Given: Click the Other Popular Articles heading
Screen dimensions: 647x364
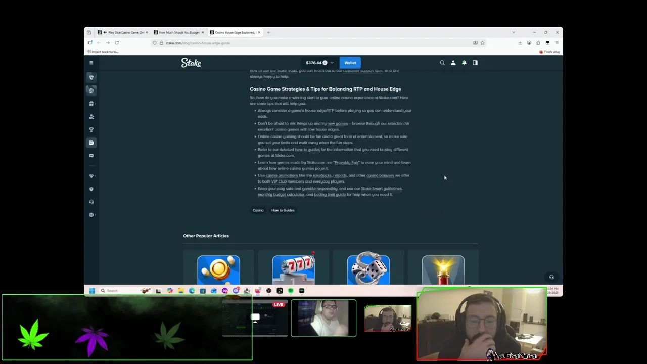Looking at the screenshot, I should [x=206, y=236].
